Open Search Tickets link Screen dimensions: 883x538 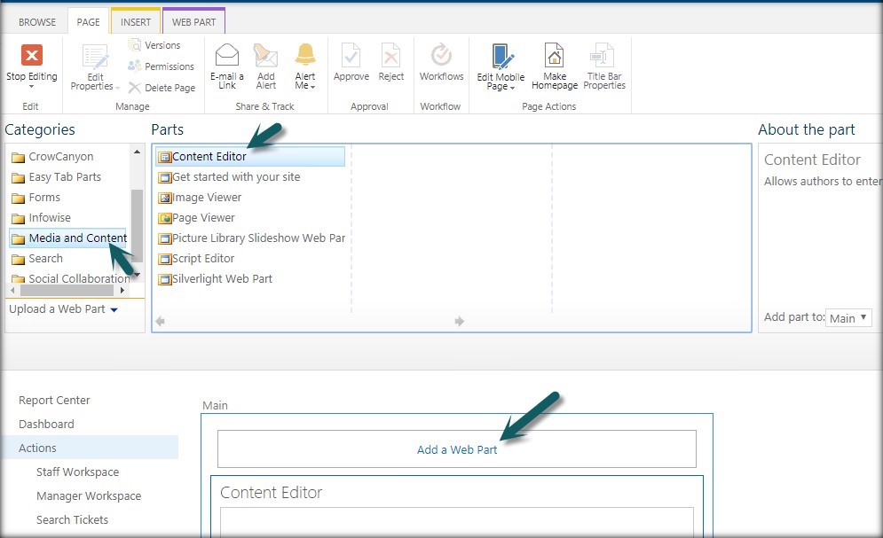click(72, 520)
